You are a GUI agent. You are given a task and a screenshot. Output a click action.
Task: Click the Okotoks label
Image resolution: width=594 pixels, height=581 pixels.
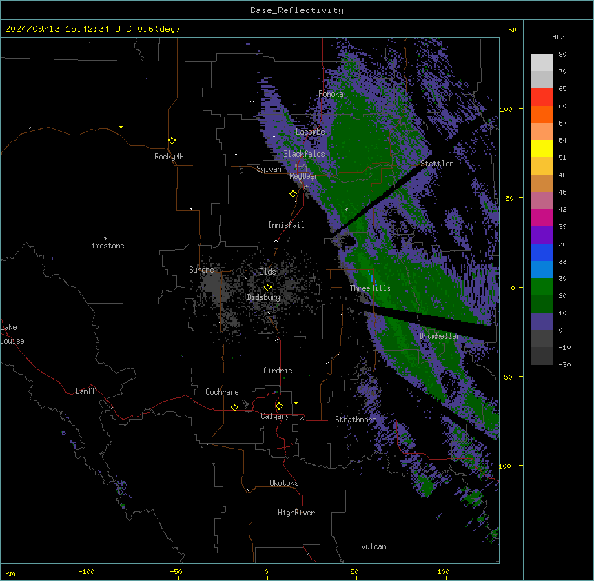pos(284,483)
